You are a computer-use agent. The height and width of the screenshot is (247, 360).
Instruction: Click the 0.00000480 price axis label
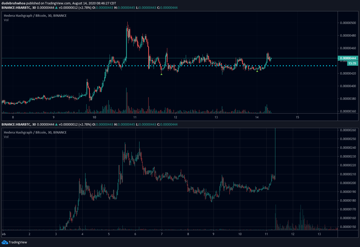348,36
